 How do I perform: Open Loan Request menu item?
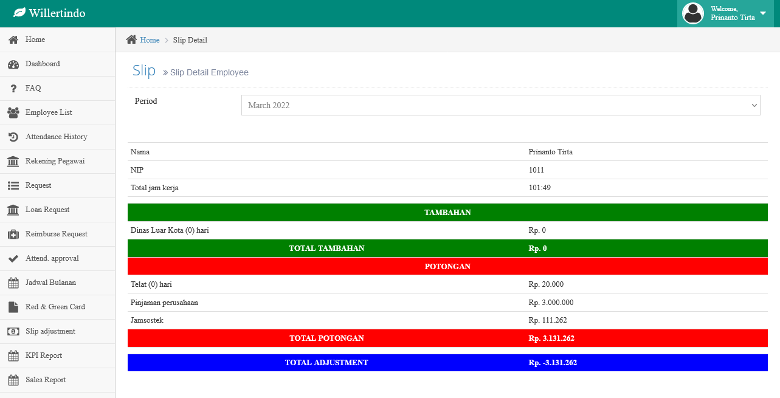58,210
